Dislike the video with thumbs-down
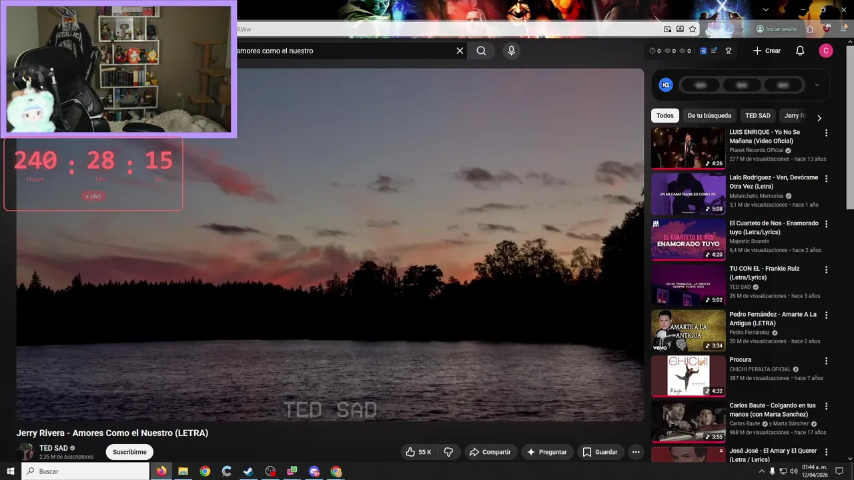854x480 pixels. pyautogui.click(x=448, y=452)
